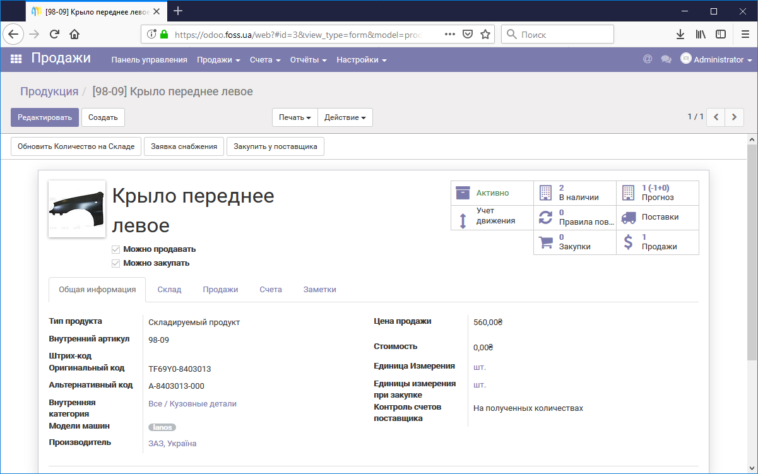Click the lanos model tag

(x=162, y=427)
